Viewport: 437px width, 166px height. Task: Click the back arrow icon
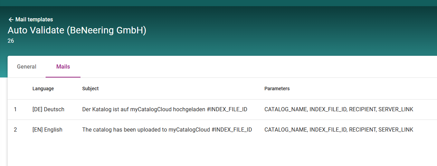(11, 20)
